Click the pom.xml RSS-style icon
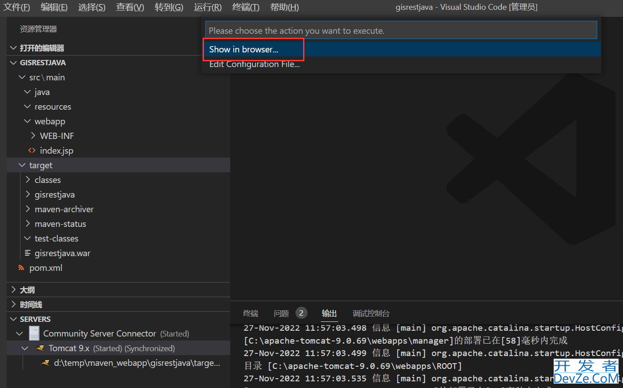 click(21, 268)
